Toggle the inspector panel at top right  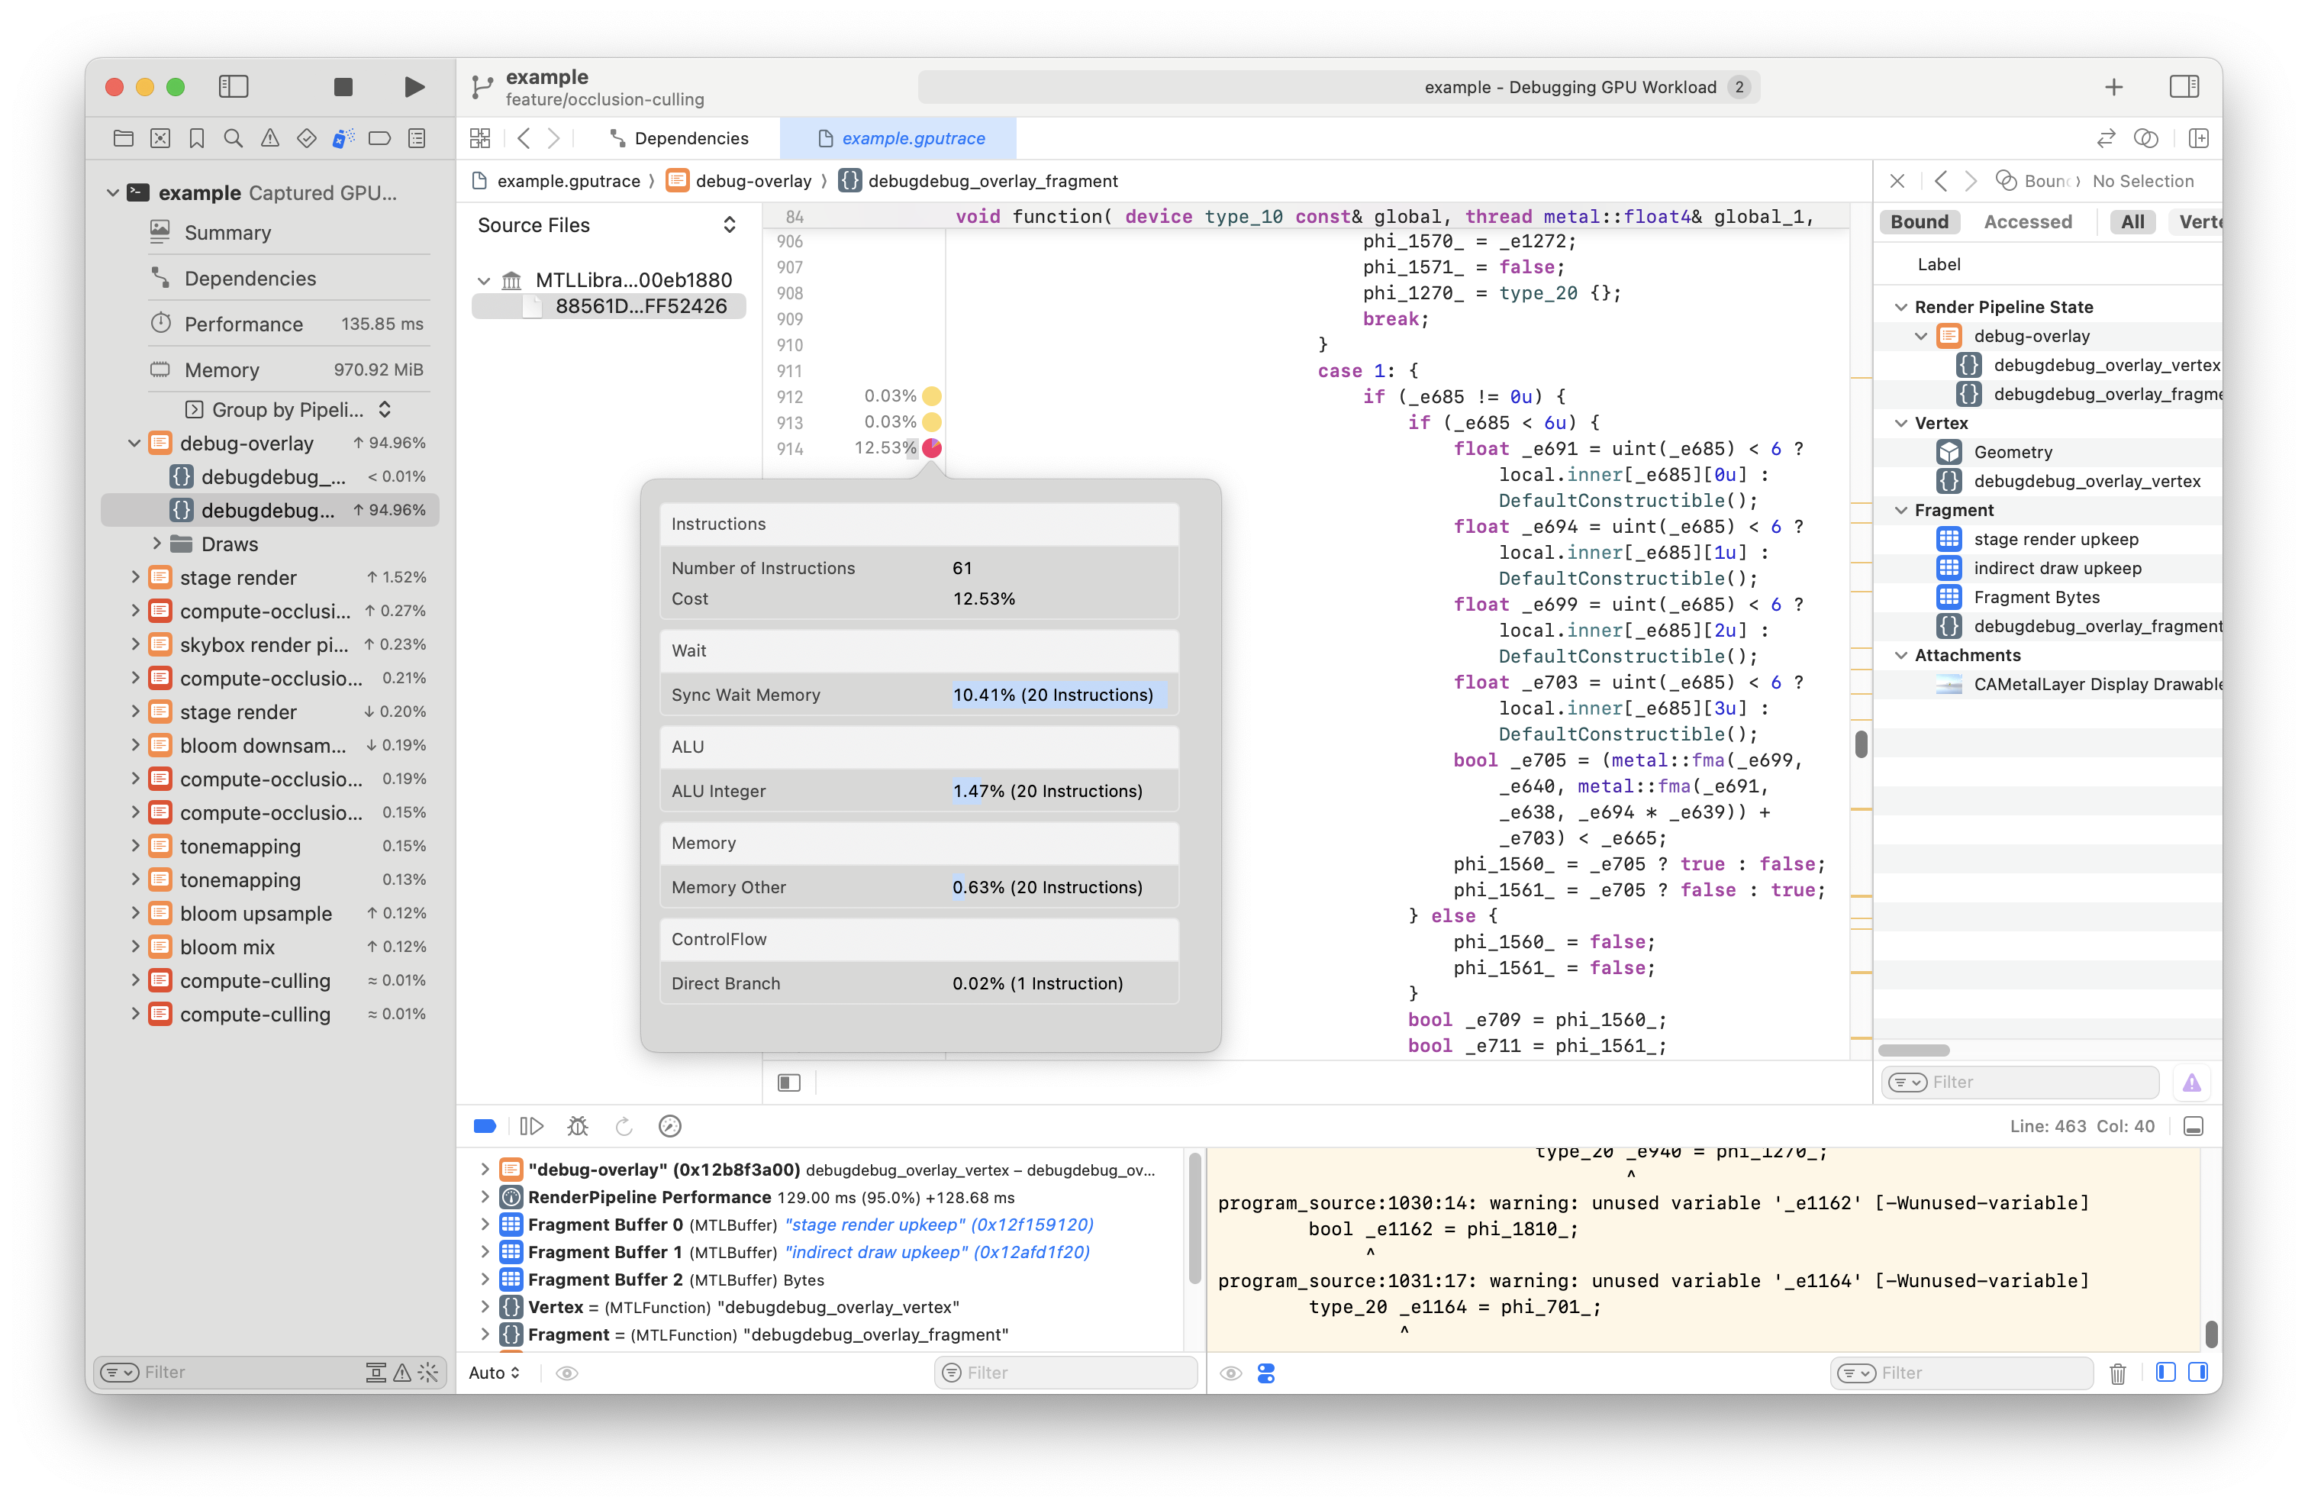click(2184, 86)
